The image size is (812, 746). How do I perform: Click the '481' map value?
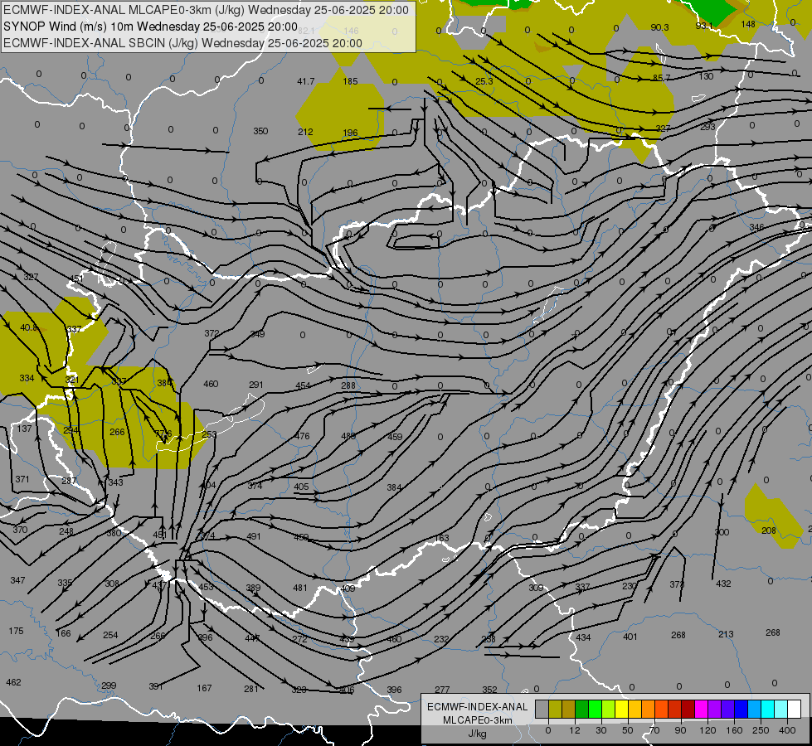pos(300,588)
